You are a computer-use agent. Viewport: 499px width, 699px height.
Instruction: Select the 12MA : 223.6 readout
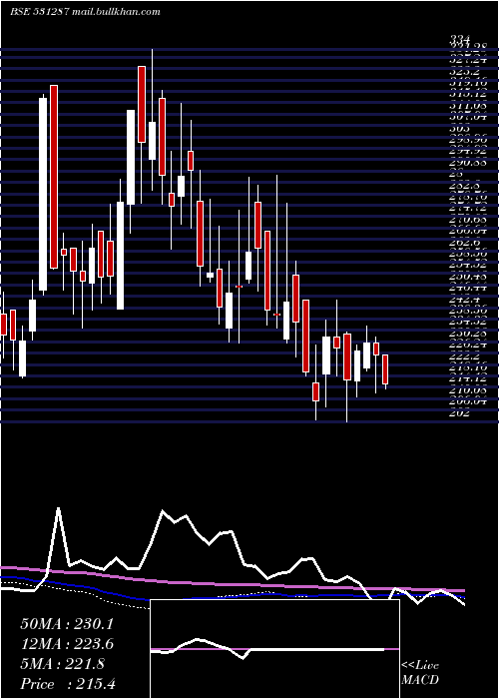(67, 644)
